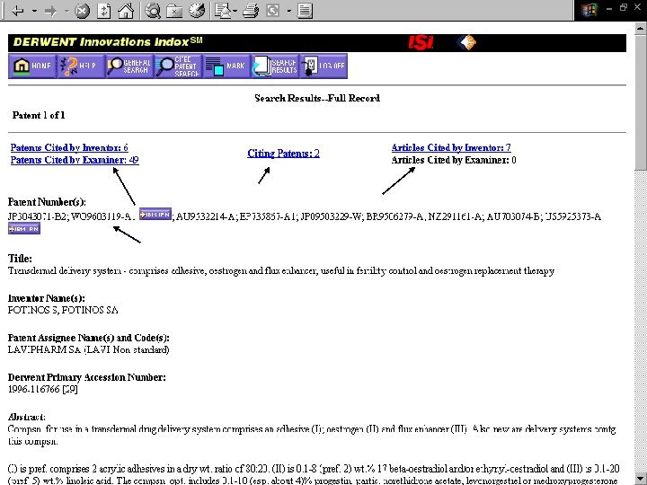The image size is (647, 485).
Task: Click patent number NZ291161-A
Action: point(455,216)
